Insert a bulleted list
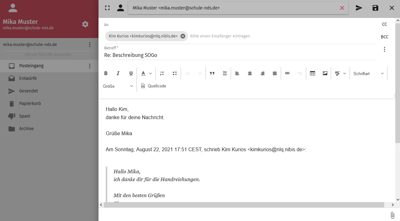400x221 pixels. 175,73
